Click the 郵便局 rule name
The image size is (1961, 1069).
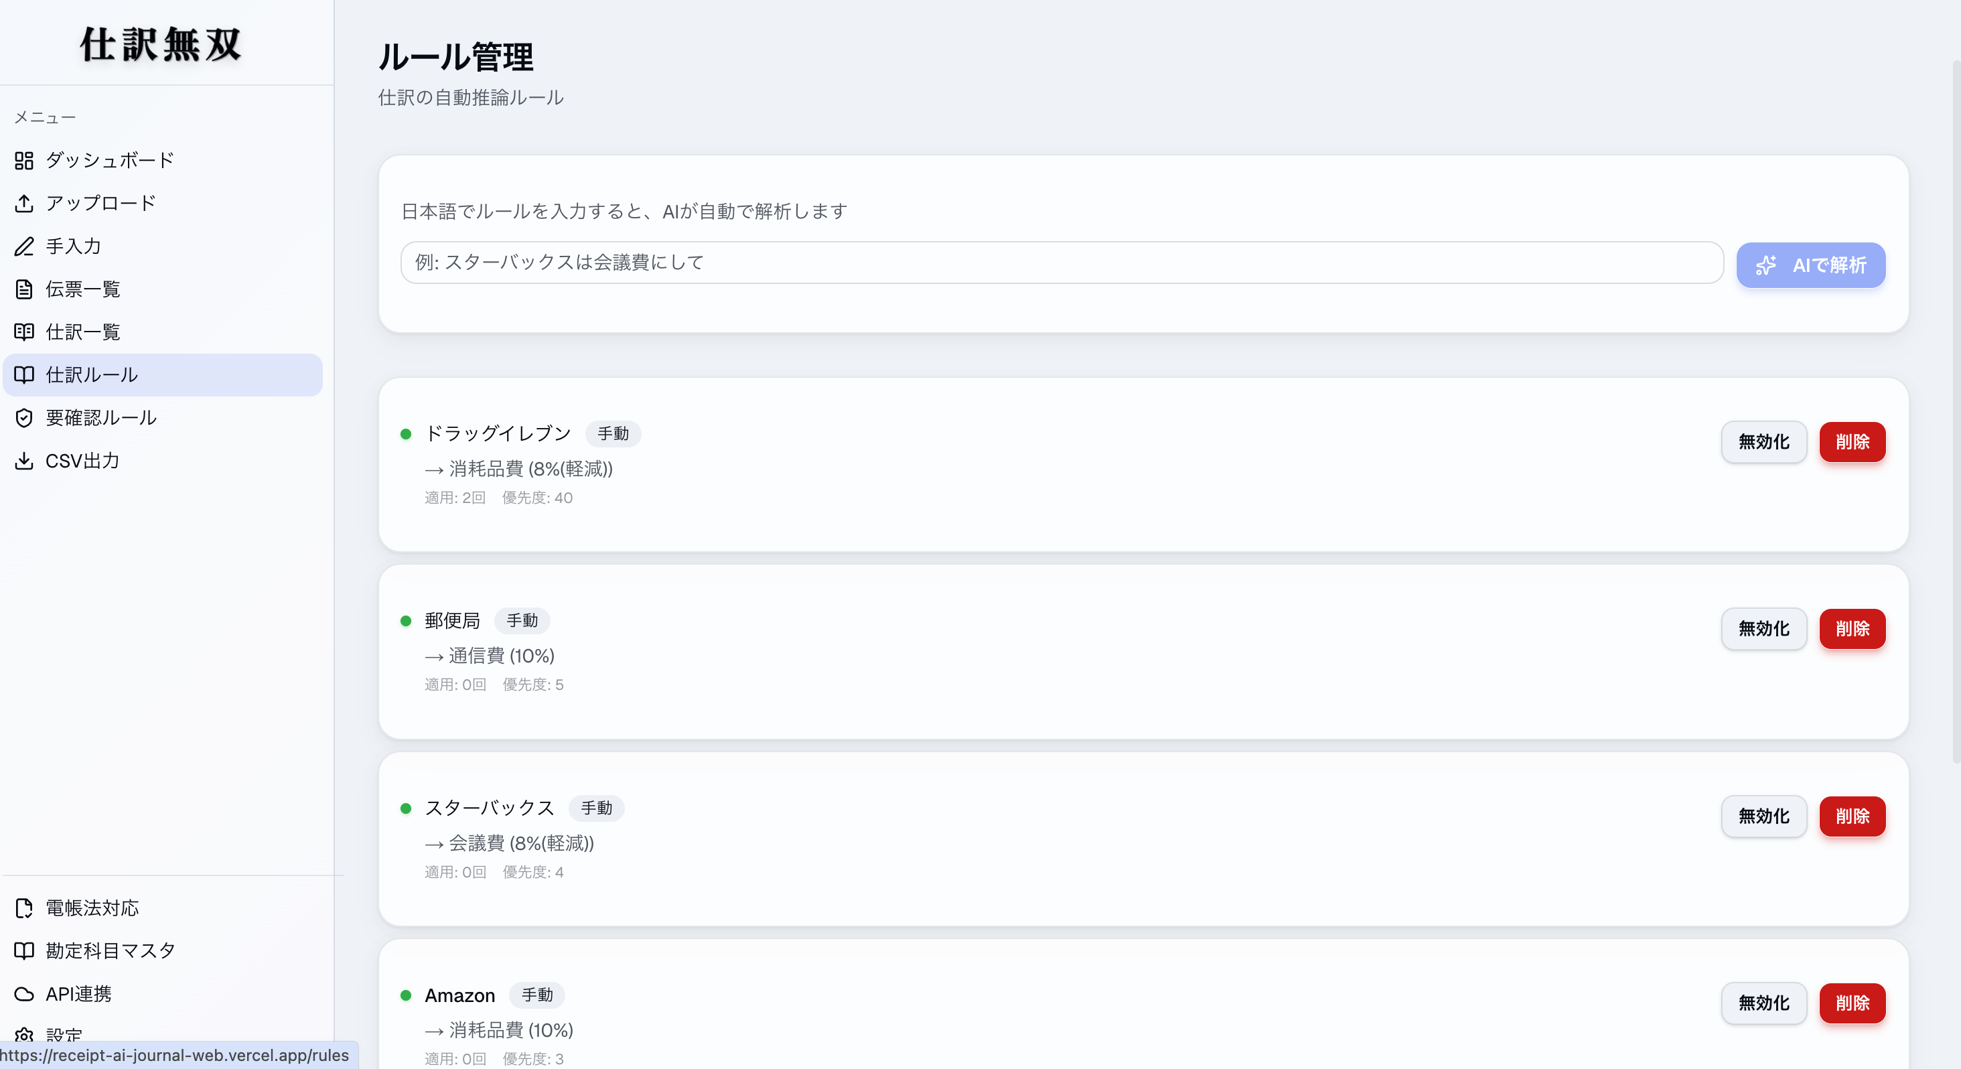tap(452, 622)
